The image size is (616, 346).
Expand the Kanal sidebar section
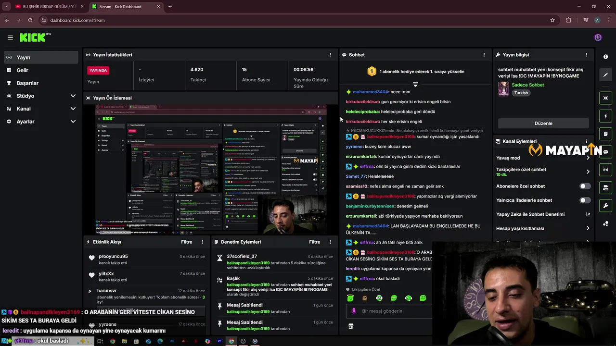(73, 109)
